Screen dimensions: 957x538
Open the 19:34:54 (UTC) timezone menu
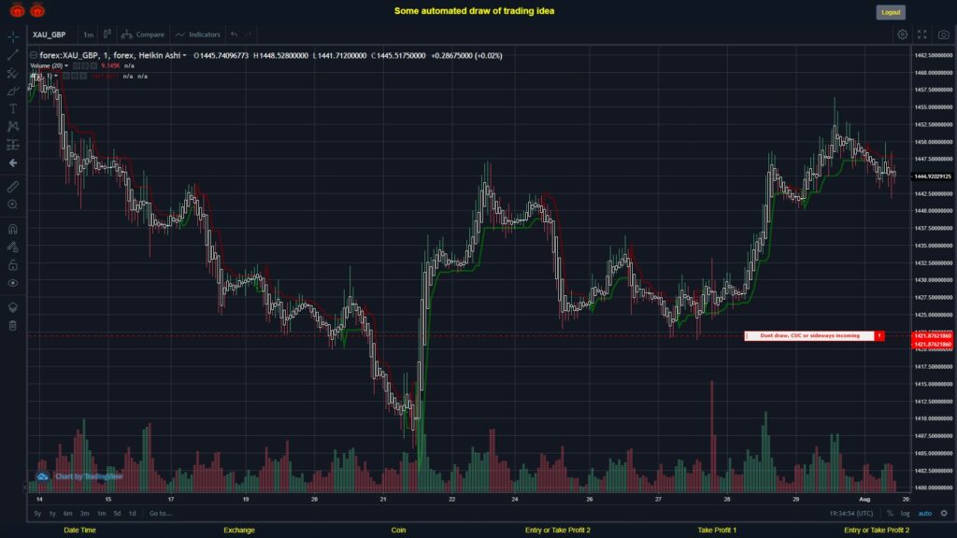pos(850,514)
